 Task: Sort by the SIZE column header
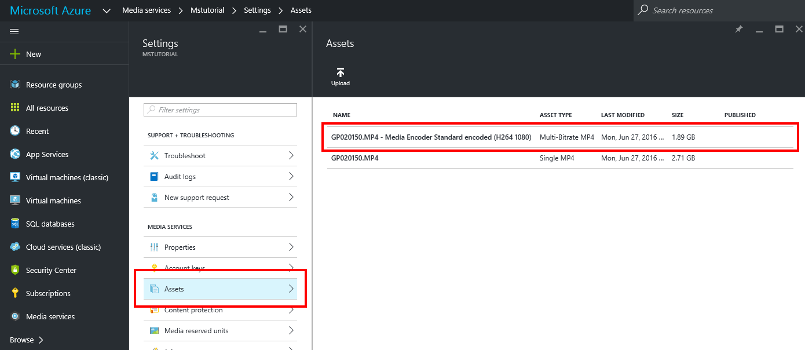(678, 115)
